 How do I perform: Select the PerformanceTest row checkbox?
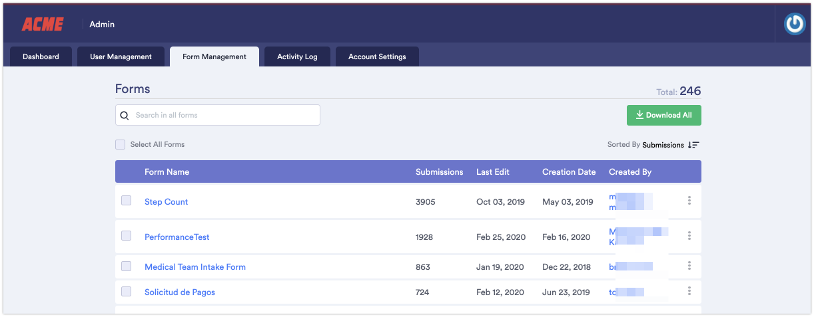pyautogui.click(x=127, y=236)
